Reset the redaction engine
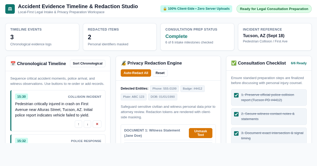The width and height of the screenshot is (317, 166). tap(160, 73)
